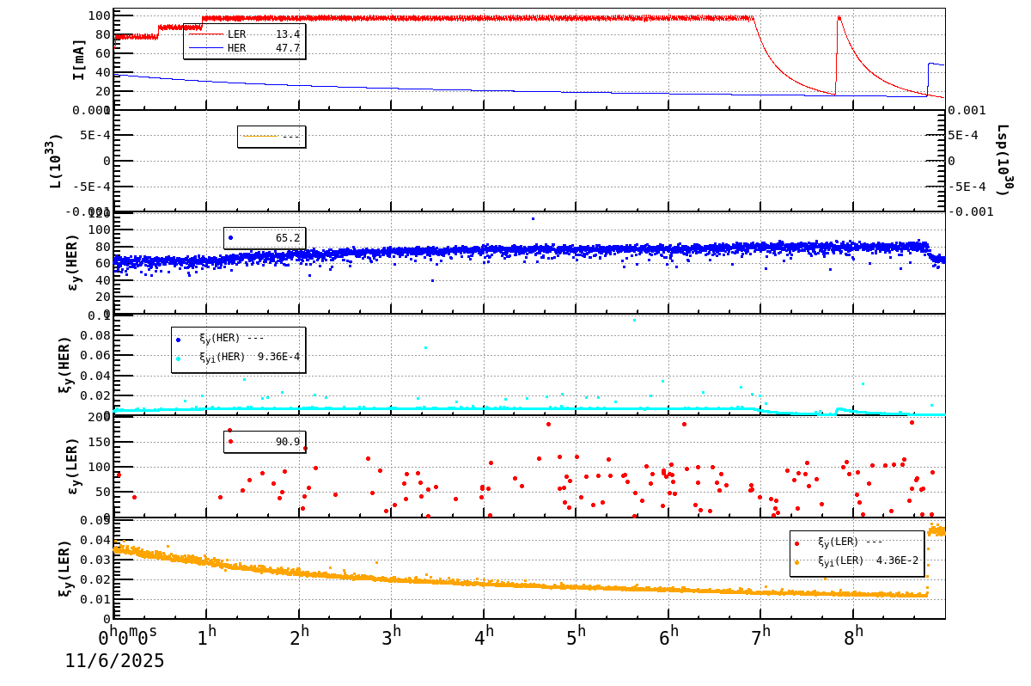The height and width of the screenshot is (686, 1031).
Task: Click the 4h tick on the time axis
Action: (x=485, y=637)
